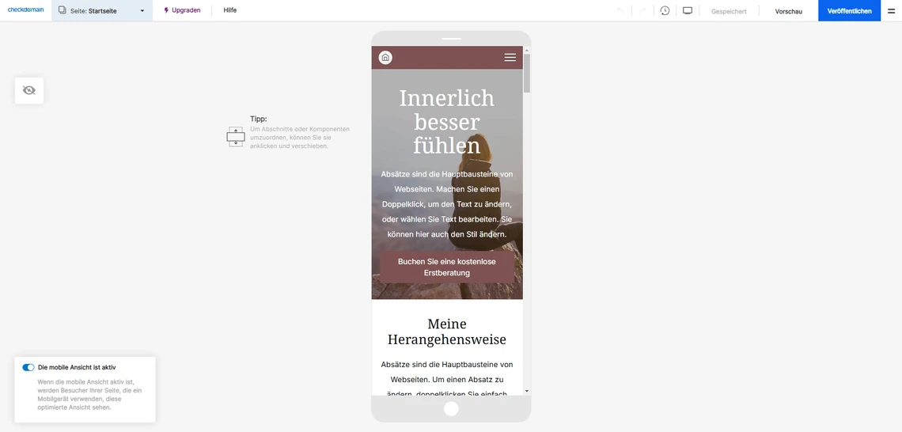Click the Tipp: heading text
The image size is (902, 432).
click(258, 119)
